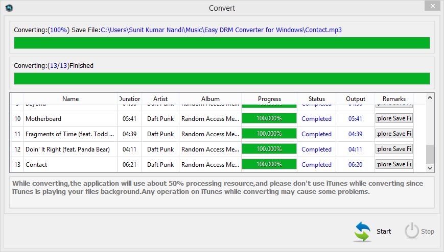Select the Doin' It Right track row
The width and height of the screenshot is (444, 252).
pyautogui.click(x=67, y=149)
